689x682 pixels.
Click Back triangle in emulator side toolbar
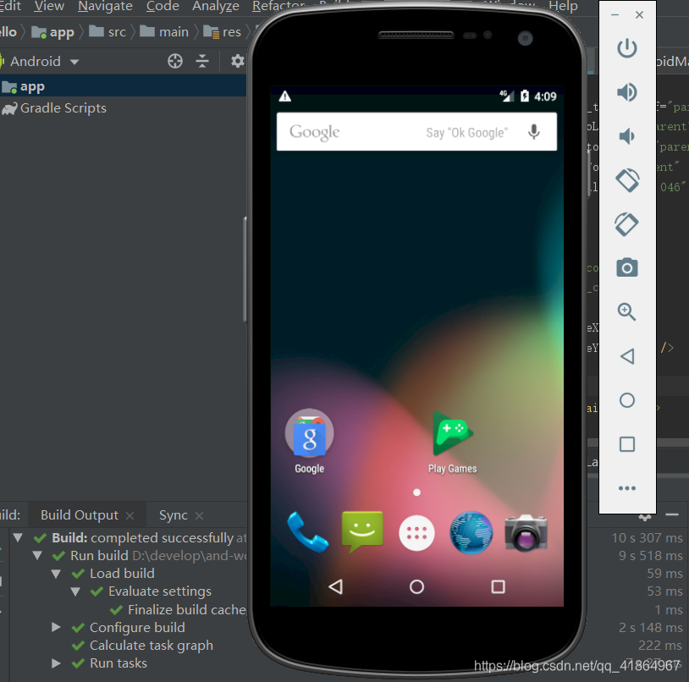pos(627,356)
